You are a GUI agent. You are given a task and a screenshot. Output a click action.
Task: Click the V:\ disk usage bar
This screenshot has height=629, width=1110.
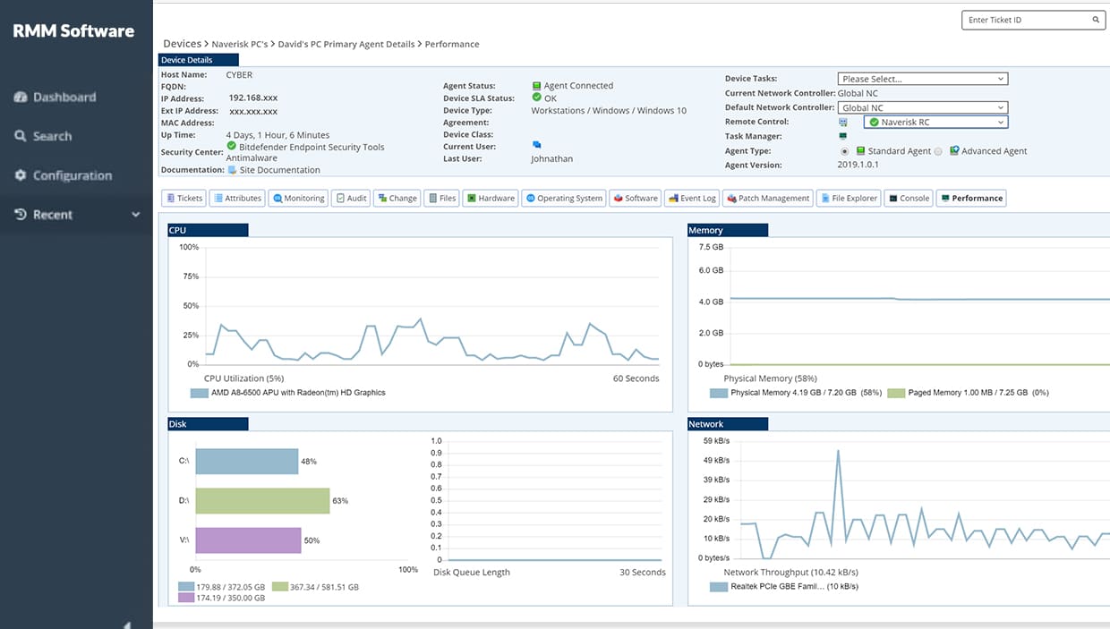coord(248,540)
